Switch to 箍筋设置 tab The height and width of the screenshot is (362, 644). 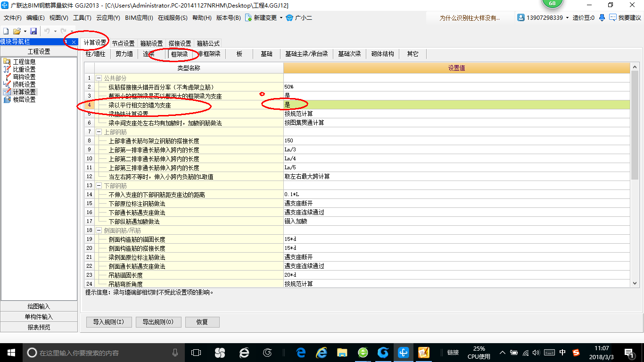tap(152, 43)
